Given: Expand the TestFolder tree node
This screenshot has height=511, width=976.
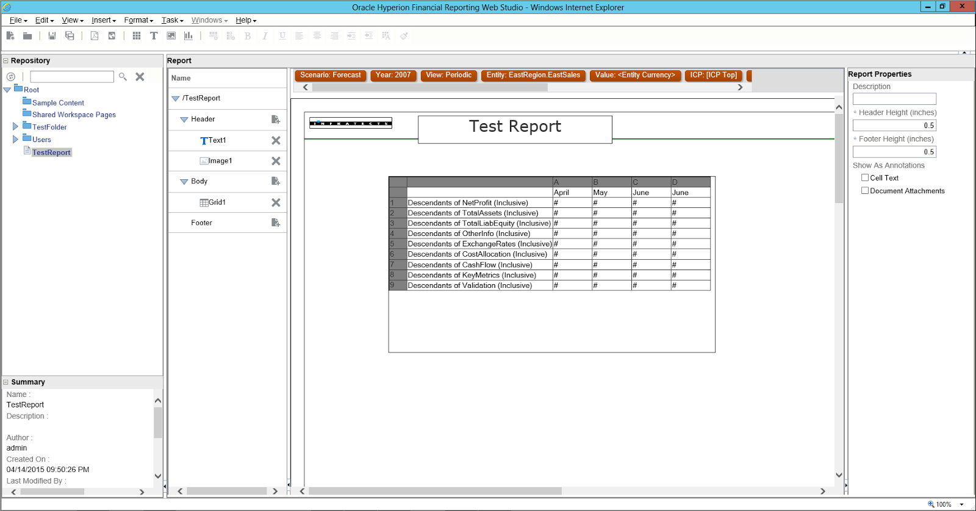Looking at the screenshot, I should click(x=16, y=126).
